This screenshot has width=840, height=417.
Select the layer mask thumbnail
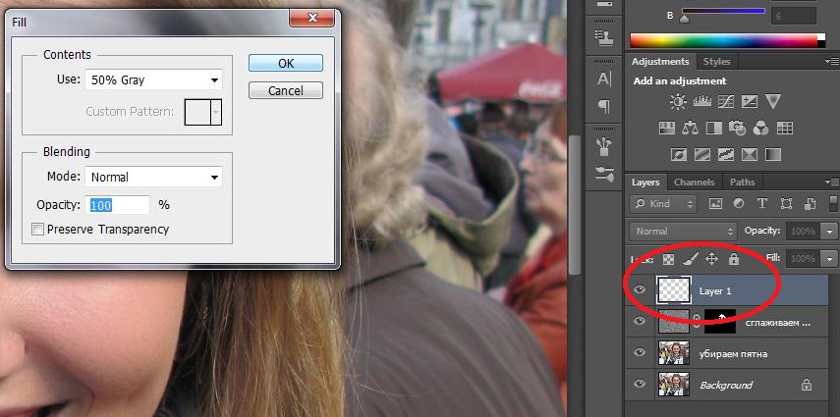point(719,321)
